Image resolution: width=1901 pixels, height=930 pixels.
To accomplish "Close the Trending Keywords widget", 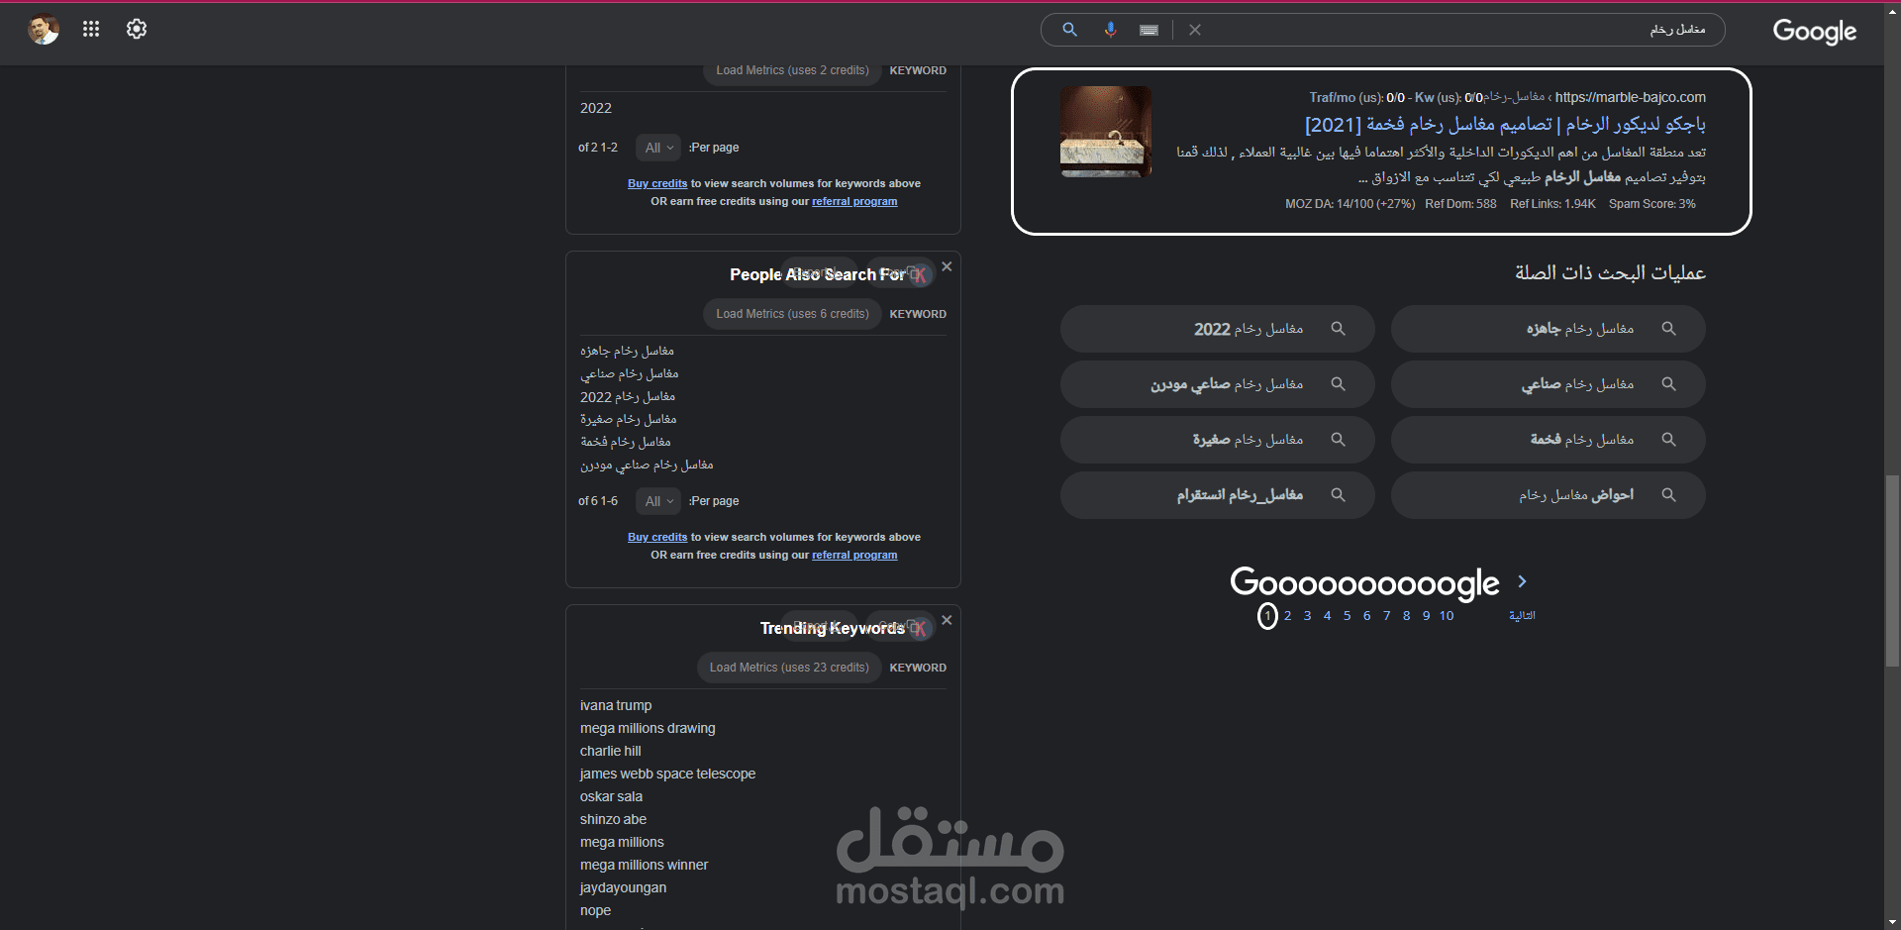I will click(x=947, y=620).
